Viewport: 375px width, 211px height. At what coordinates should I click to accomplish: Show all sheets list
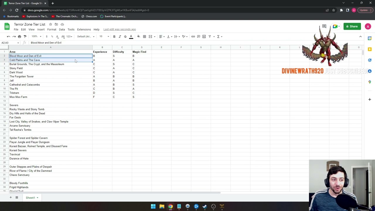click(x=17, y=198)
